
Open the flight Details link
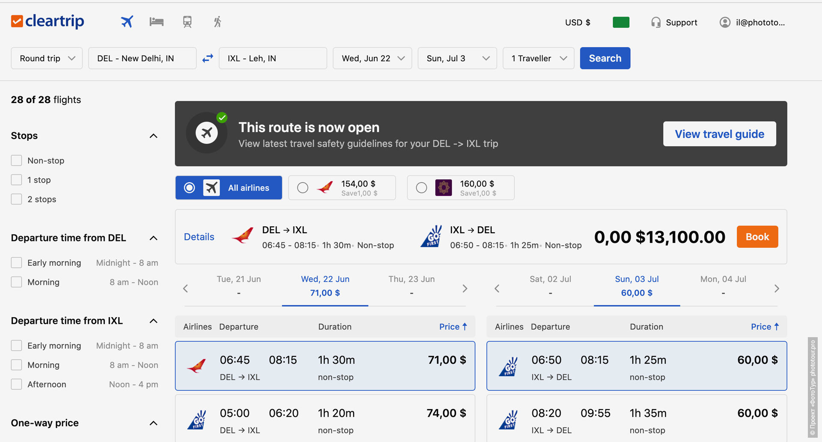pyautogui.click(x=199, y=237)
